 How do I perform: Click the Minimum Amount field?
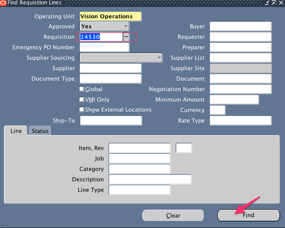(x=234, y=99)
